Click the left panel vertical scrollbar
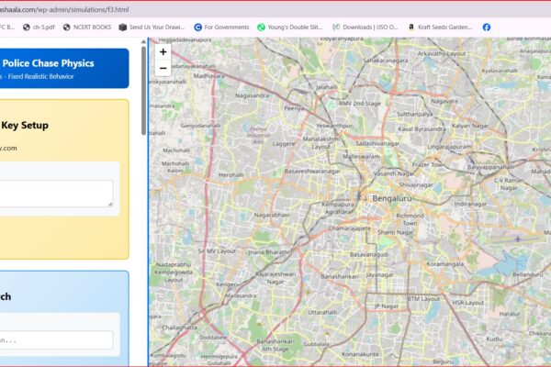The width and height of the screenshot is (551, 367). 142,92
